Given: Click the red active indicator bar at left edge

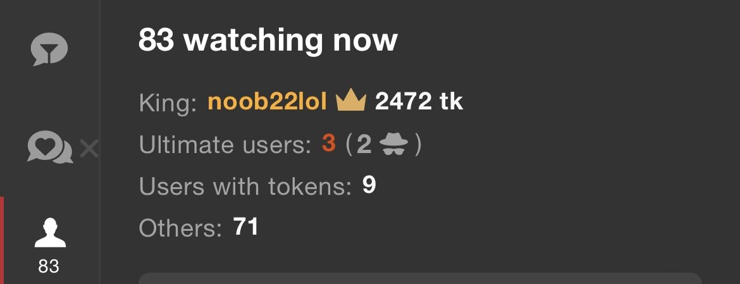Looking at the screenshot, I should pos(2,240).
